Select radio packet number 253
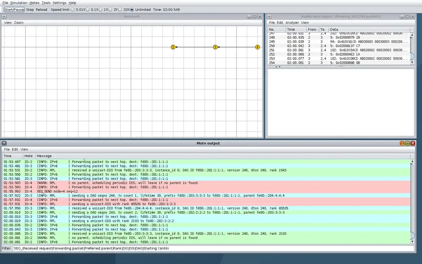This screenshot has width=422, height=264. point(339,58)
